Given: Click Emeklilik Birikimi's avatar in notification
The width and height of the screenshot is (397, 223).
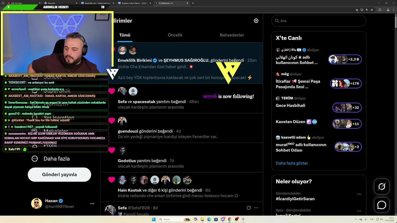Looking at the screenshot, I should pos(122,50).
